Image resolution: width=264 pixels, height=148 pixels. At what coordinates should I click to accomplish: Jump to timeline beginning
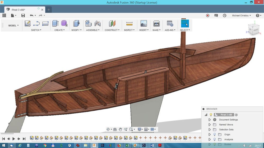[x=3, y=139]
